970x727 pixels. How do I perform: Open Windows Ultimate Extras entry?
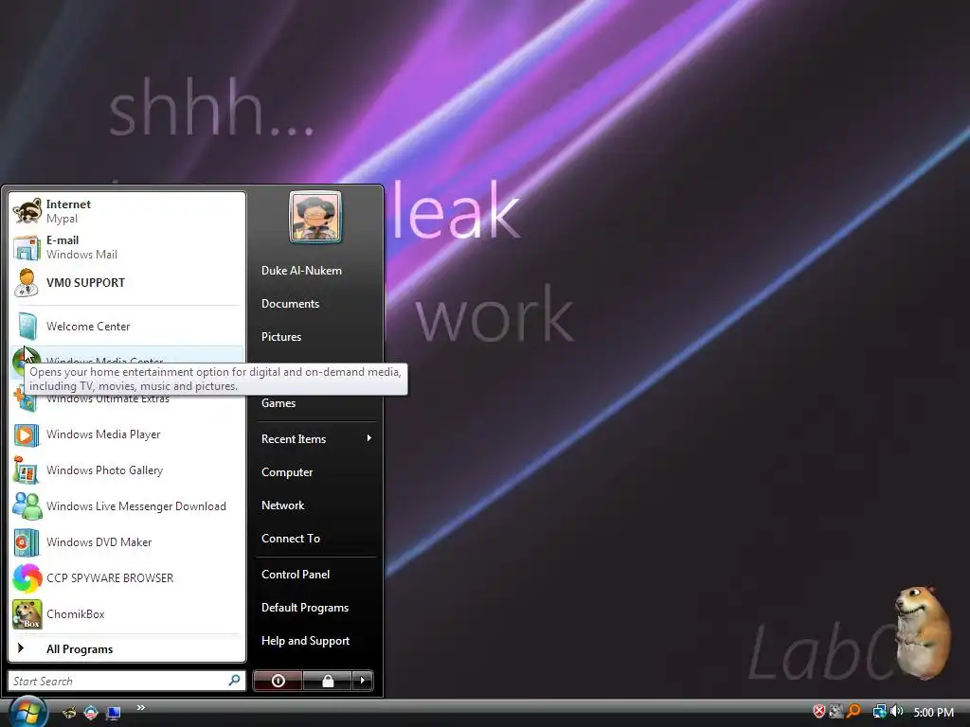tap(127, 401)
